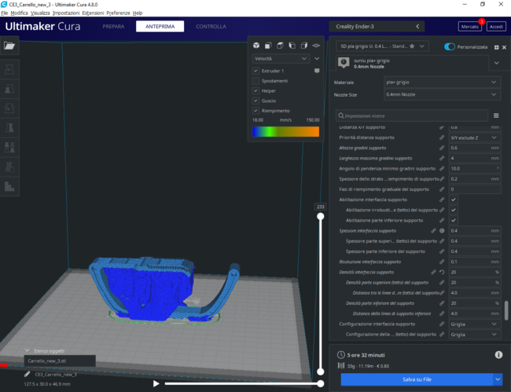
Task: Switch to 3D perspective view cube icon
Action: tap(257, 46)
